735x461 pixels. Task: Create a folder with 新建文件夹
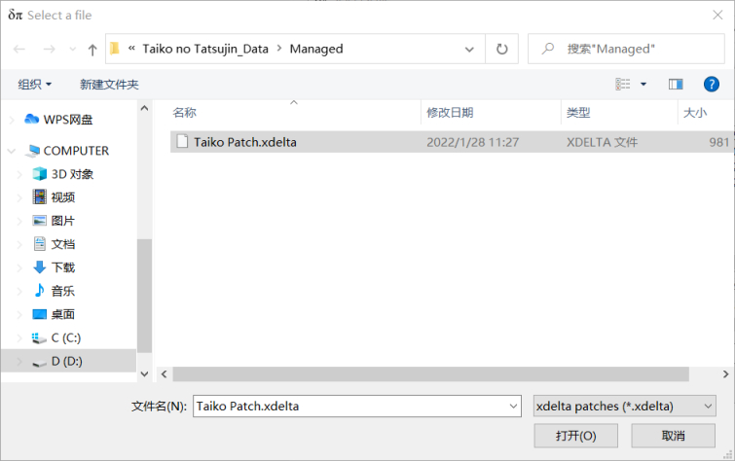[x=109, y=85]
